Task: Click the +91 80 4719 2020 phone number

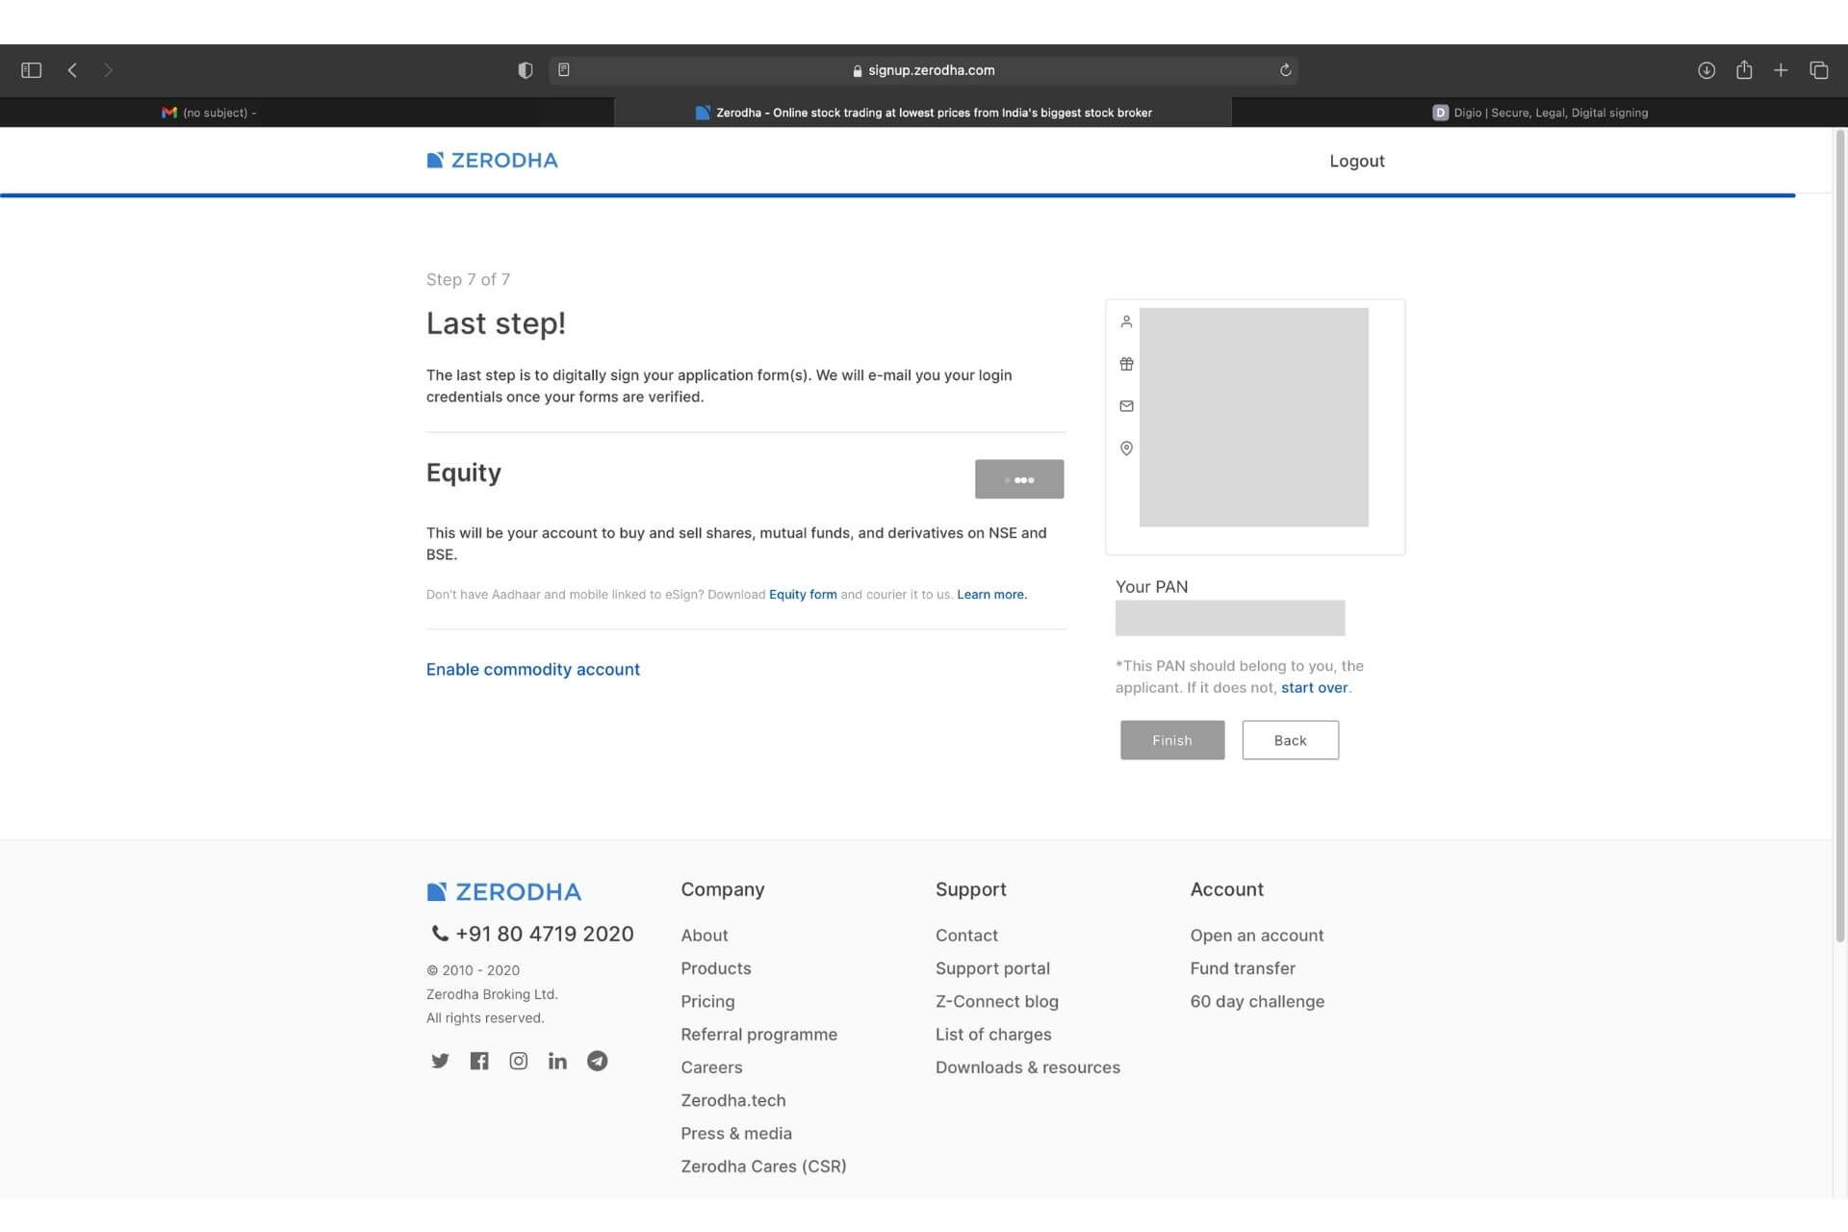Action: tap(544, 934)
